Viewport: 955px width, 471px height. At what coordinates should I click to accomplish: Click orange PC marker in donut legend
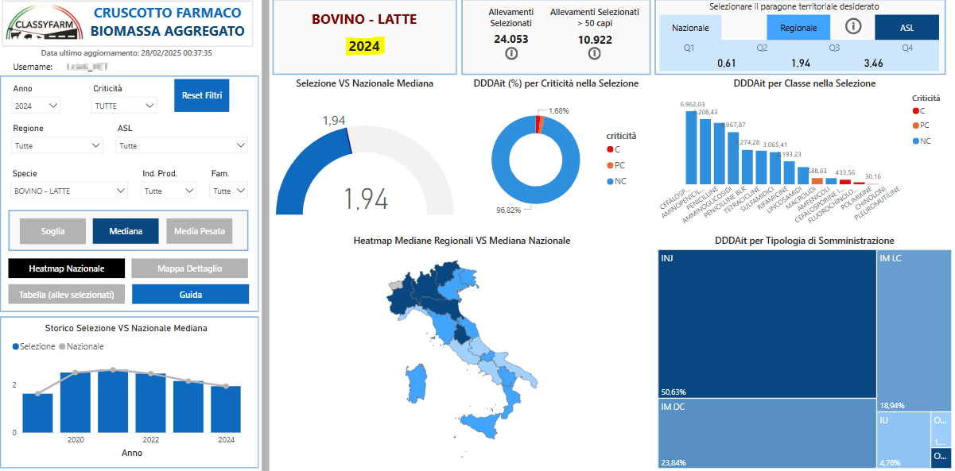click(610, 165)
